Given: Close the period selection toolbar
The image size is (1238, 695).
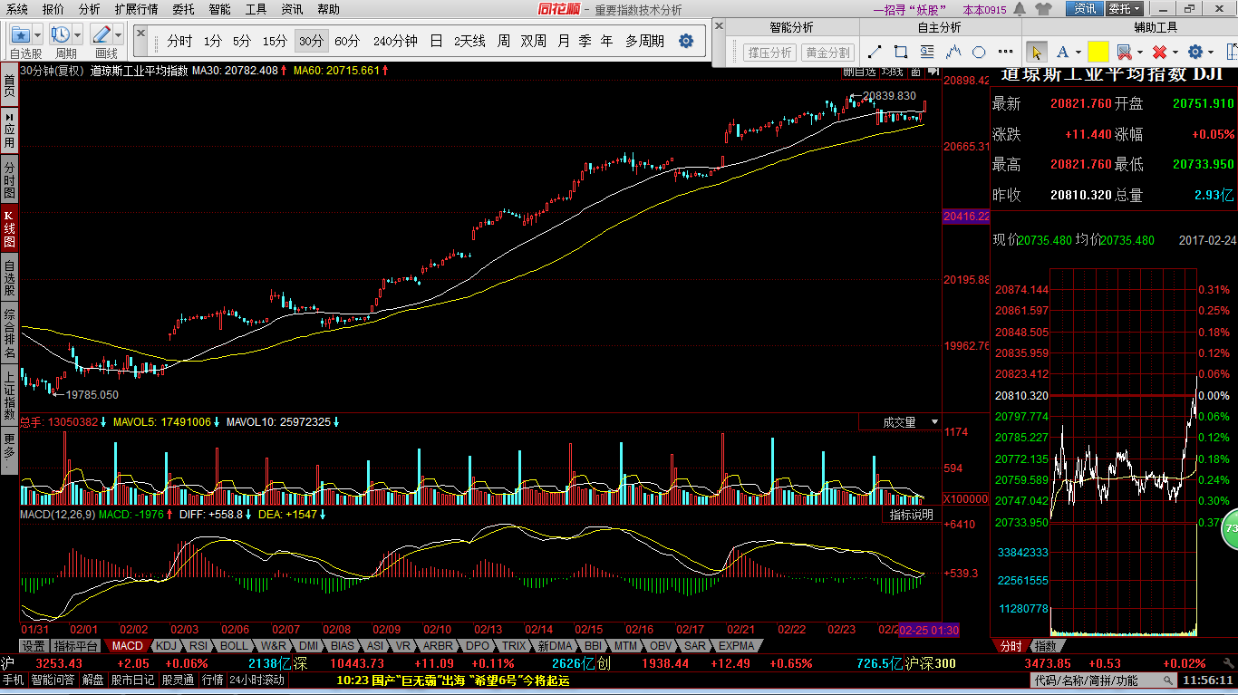Looking at the screenshot, I should click(x=140, y=32).
